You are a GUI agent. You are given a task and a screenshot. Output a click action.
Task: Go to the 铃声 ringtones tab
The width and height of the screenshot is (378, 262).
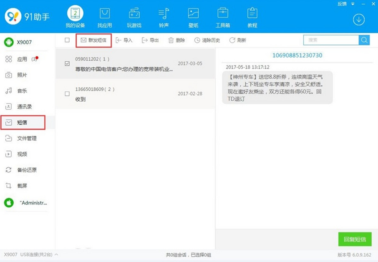pos(164,18)
